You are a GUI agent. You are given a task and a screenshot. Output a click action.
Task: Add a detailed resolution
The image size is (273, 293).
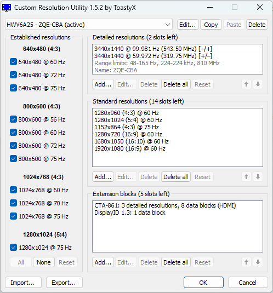pyautogui.click(x=103, y=84)
